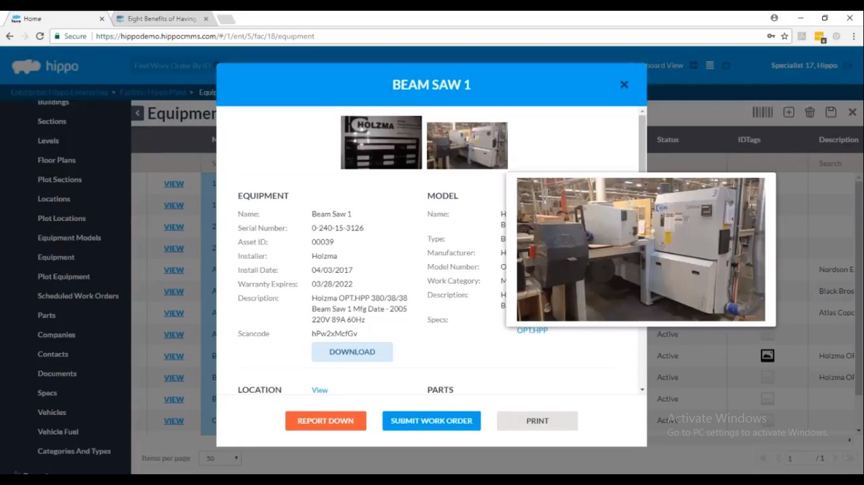Click the SUBMIT WORK ORDER button
The width and height of the screenshot is (864, 485).
[431, 421]
